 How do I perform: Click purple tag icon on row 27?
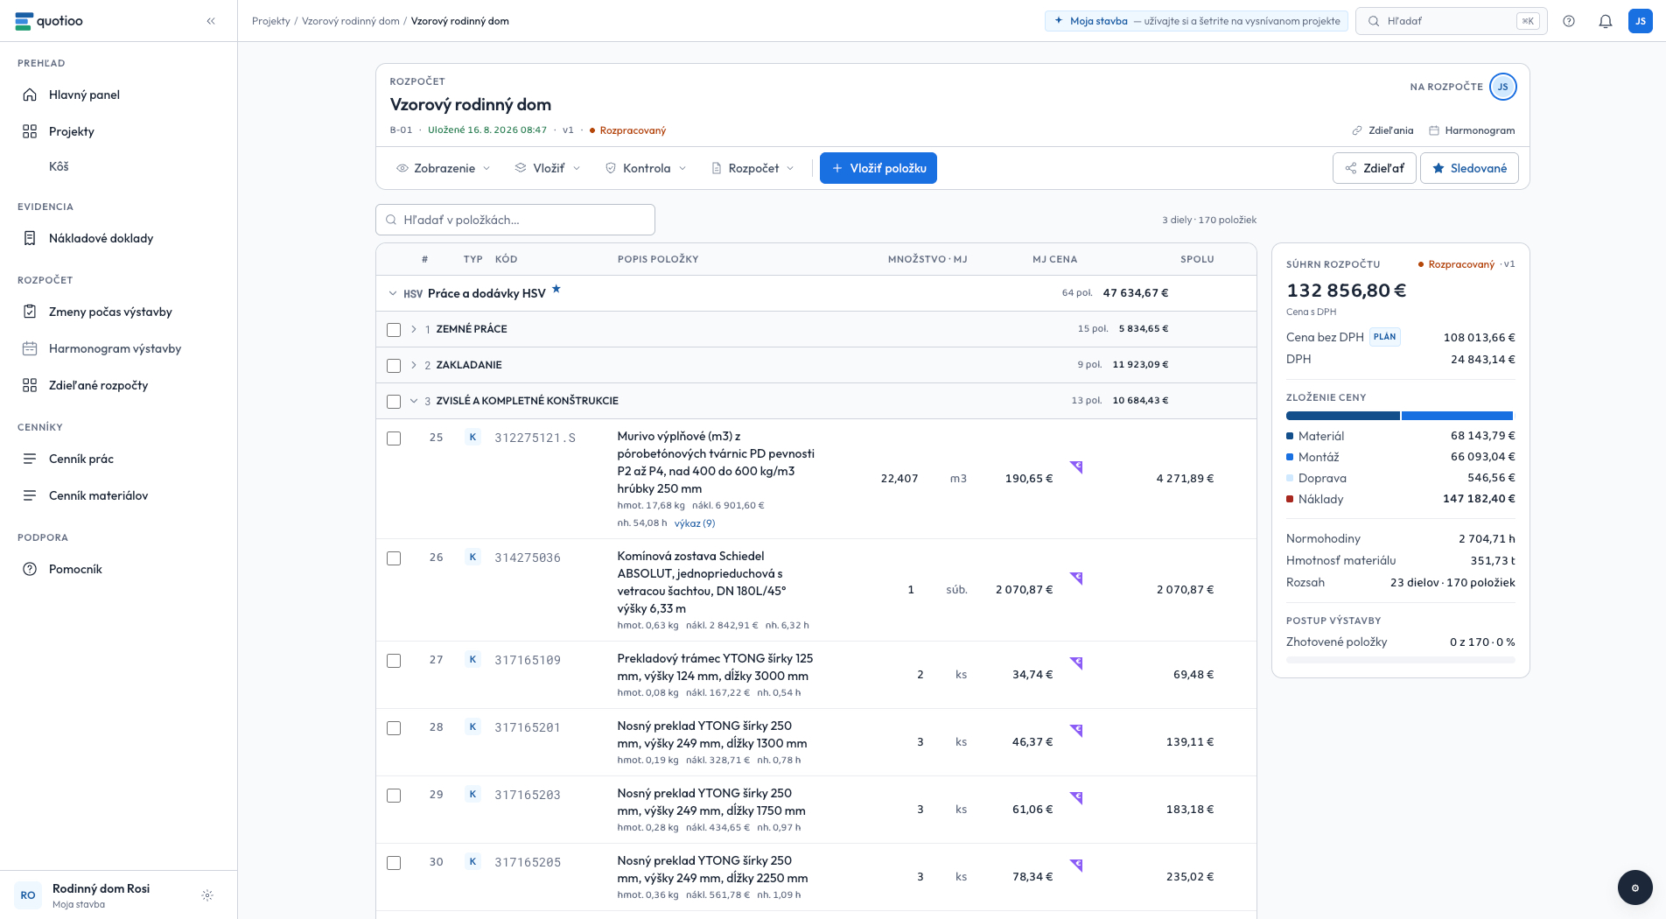(x=1076, y=663)
